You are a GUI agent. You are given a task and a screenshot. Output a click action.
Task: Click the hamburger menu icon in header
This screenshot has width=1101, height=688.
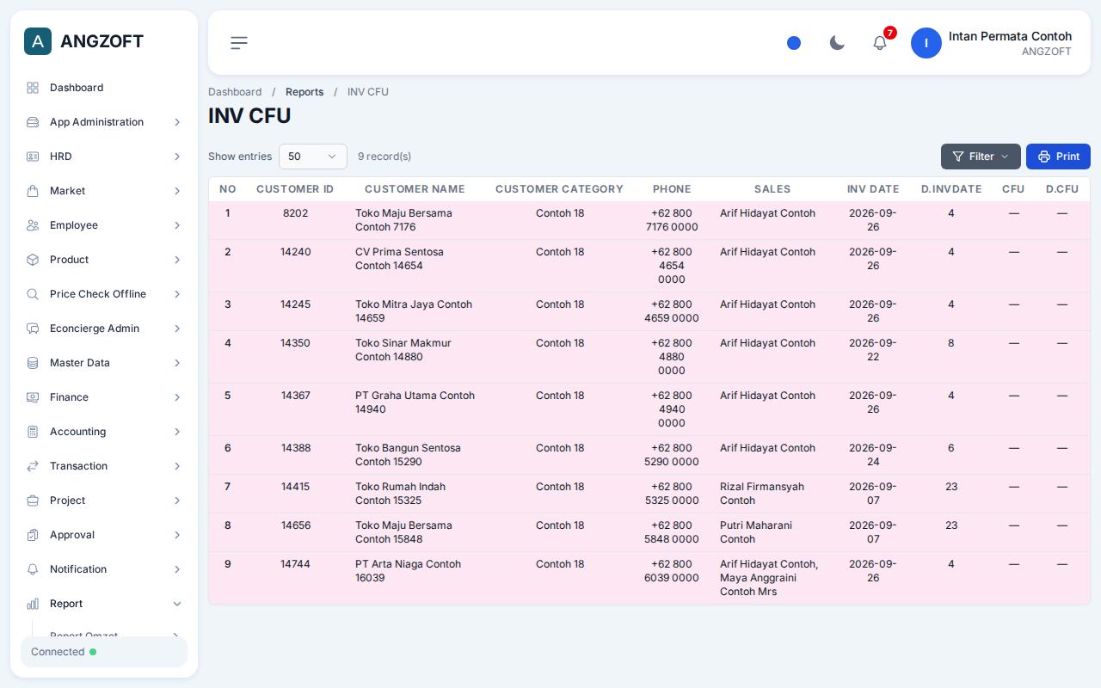(239, 43)
